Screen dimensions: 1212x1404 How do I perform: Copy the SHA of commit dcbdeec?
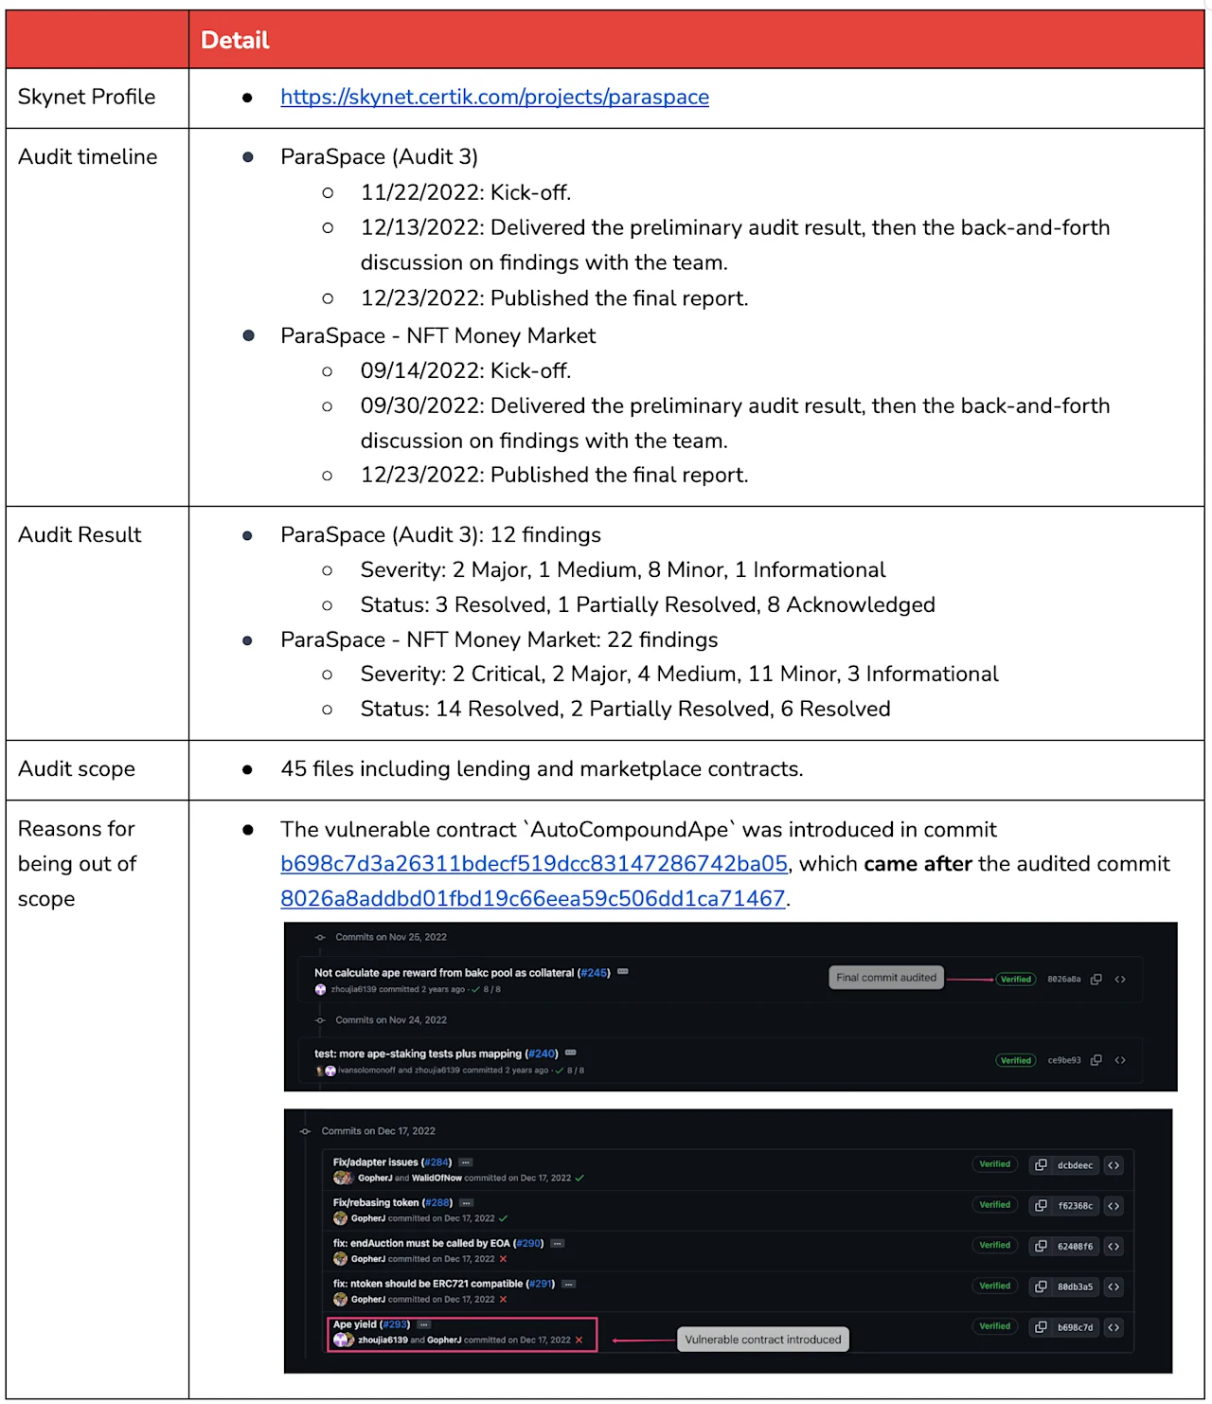pyautogui.click(x=1041, y=1165)
